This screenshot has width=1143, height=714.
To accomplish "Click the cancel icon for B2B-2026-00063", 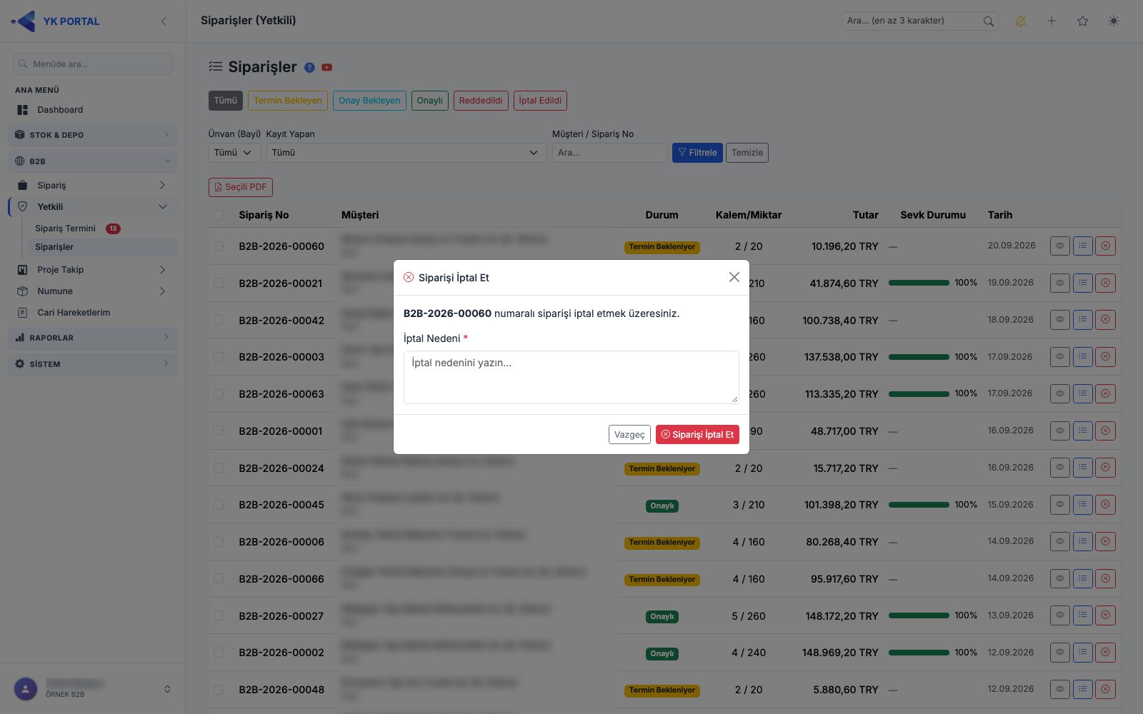I will pos(1106,393).
